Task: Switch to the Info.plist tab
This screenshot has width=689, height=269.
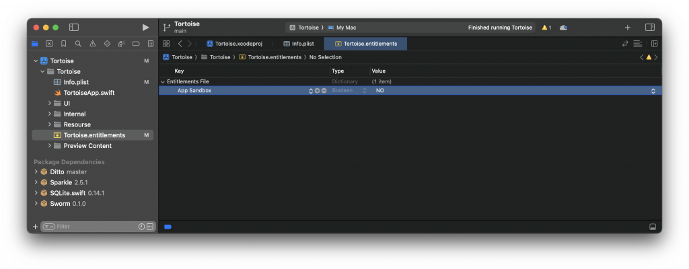Action: (x=298, y=44)
